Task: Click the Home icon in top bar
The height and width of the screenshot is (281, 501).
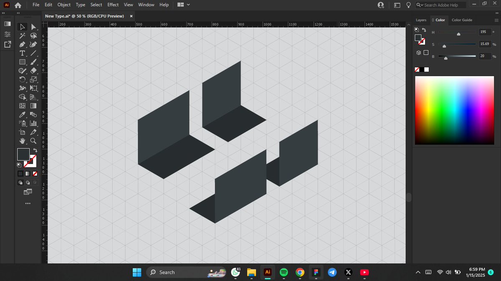Action: tap(18, 5)
